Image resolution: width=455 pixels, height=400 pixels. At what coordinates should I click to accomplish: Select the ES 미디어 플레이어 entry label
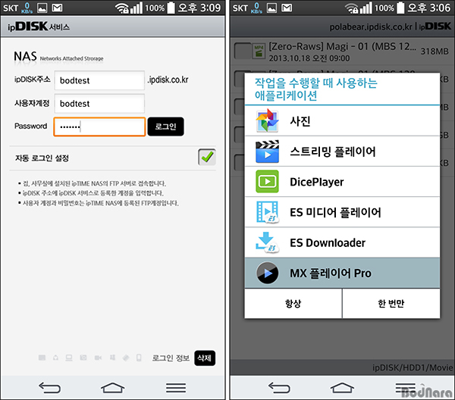(x=335, y=212)
